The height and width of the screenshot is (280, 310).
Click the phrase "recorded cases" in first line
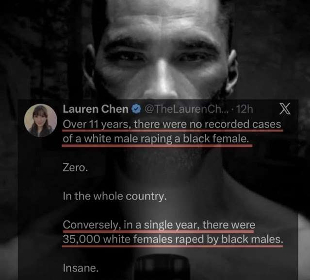click(243, 124)
